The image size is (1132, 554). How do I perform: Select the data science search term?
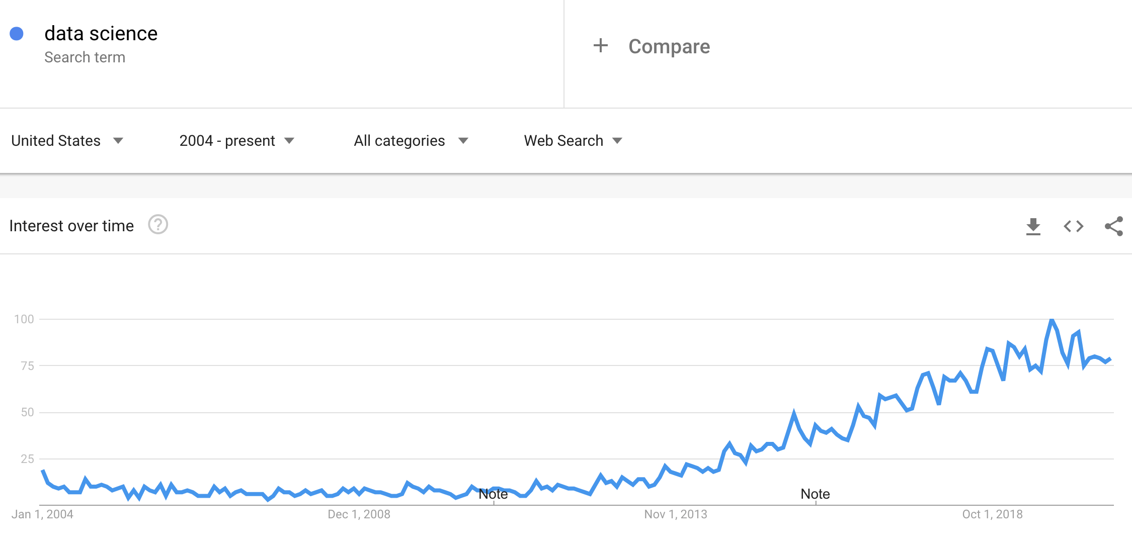point(101,33)
